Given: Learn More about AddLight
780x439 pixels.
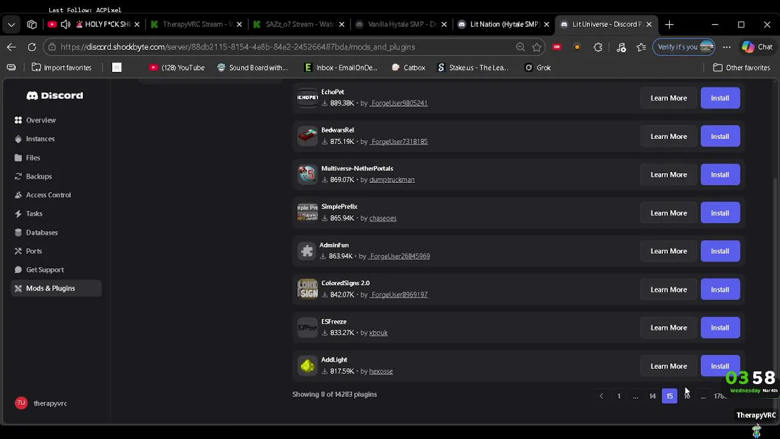Looking at the screenshot, I should point(668,366).
